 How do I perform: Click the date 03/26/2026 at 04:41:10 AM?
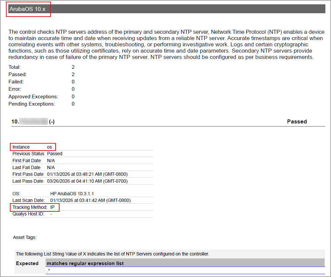(87, 181)
